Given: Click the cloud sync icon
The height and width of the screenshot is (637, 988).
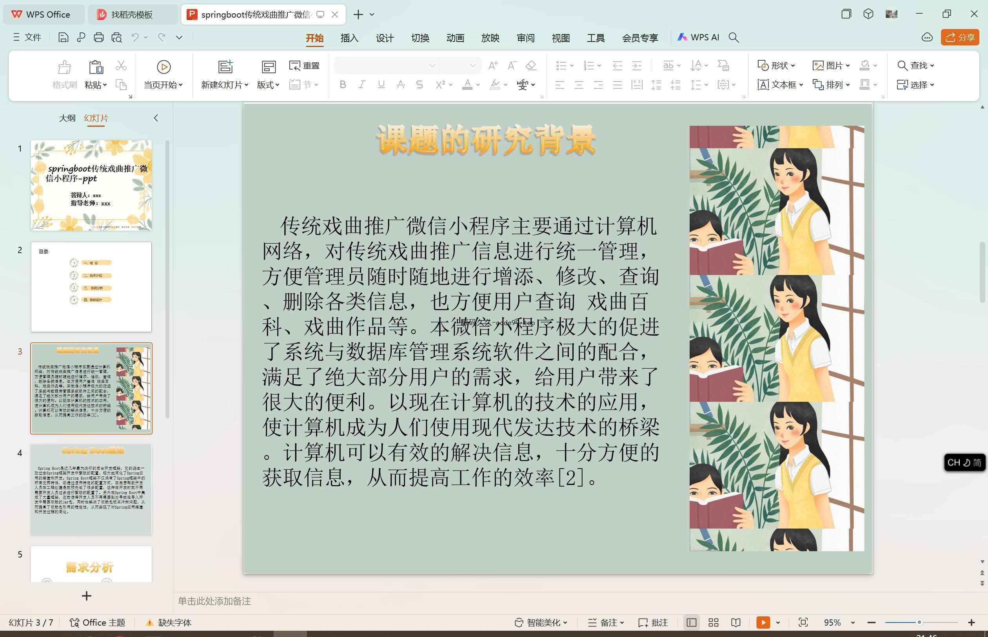Looking at the screenshot, I should click(x=927, y=38).
